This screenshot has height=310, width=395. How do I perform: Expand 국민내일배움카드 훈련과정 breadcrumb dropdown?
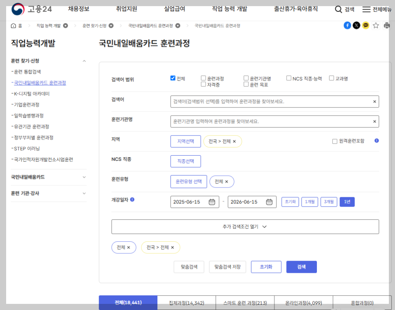click(178, 26)
